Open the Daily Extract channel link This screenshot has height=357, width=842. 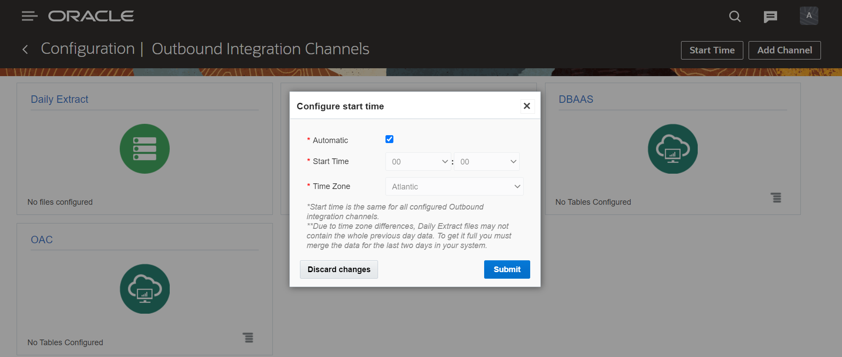(60, 99)
